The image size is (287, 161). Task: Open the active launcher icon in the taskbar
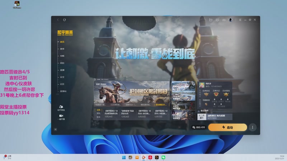pos(144,157)
